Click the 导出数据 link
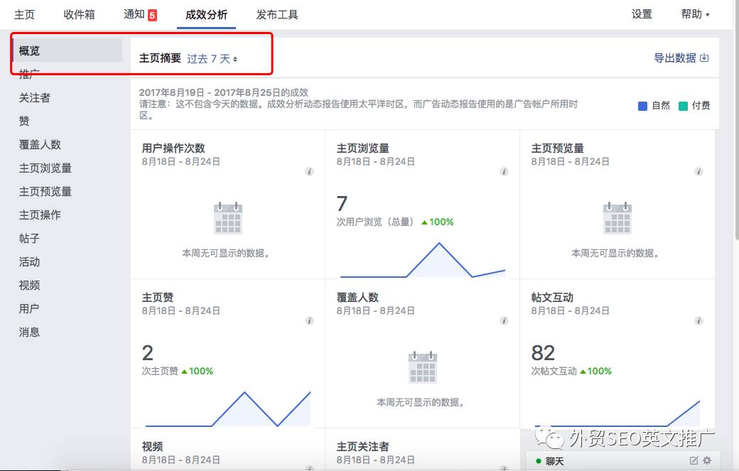Image resolution: width=739 pixels, height=471 pixels. 681,58
